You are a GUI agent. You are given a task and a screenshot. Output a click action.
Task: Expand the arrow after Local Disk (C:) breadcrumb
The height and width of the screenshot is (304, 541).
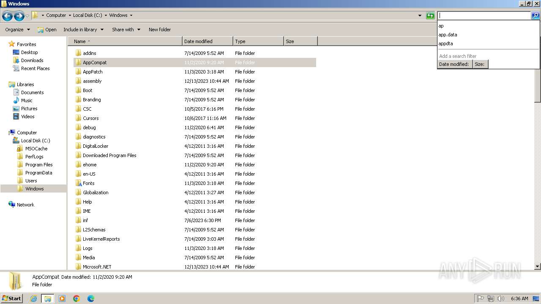[x=106, y=15]
